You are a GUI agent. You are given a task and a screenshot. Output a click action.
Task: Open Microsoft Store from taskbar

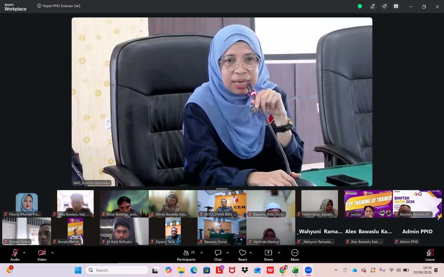pos(206,270)
